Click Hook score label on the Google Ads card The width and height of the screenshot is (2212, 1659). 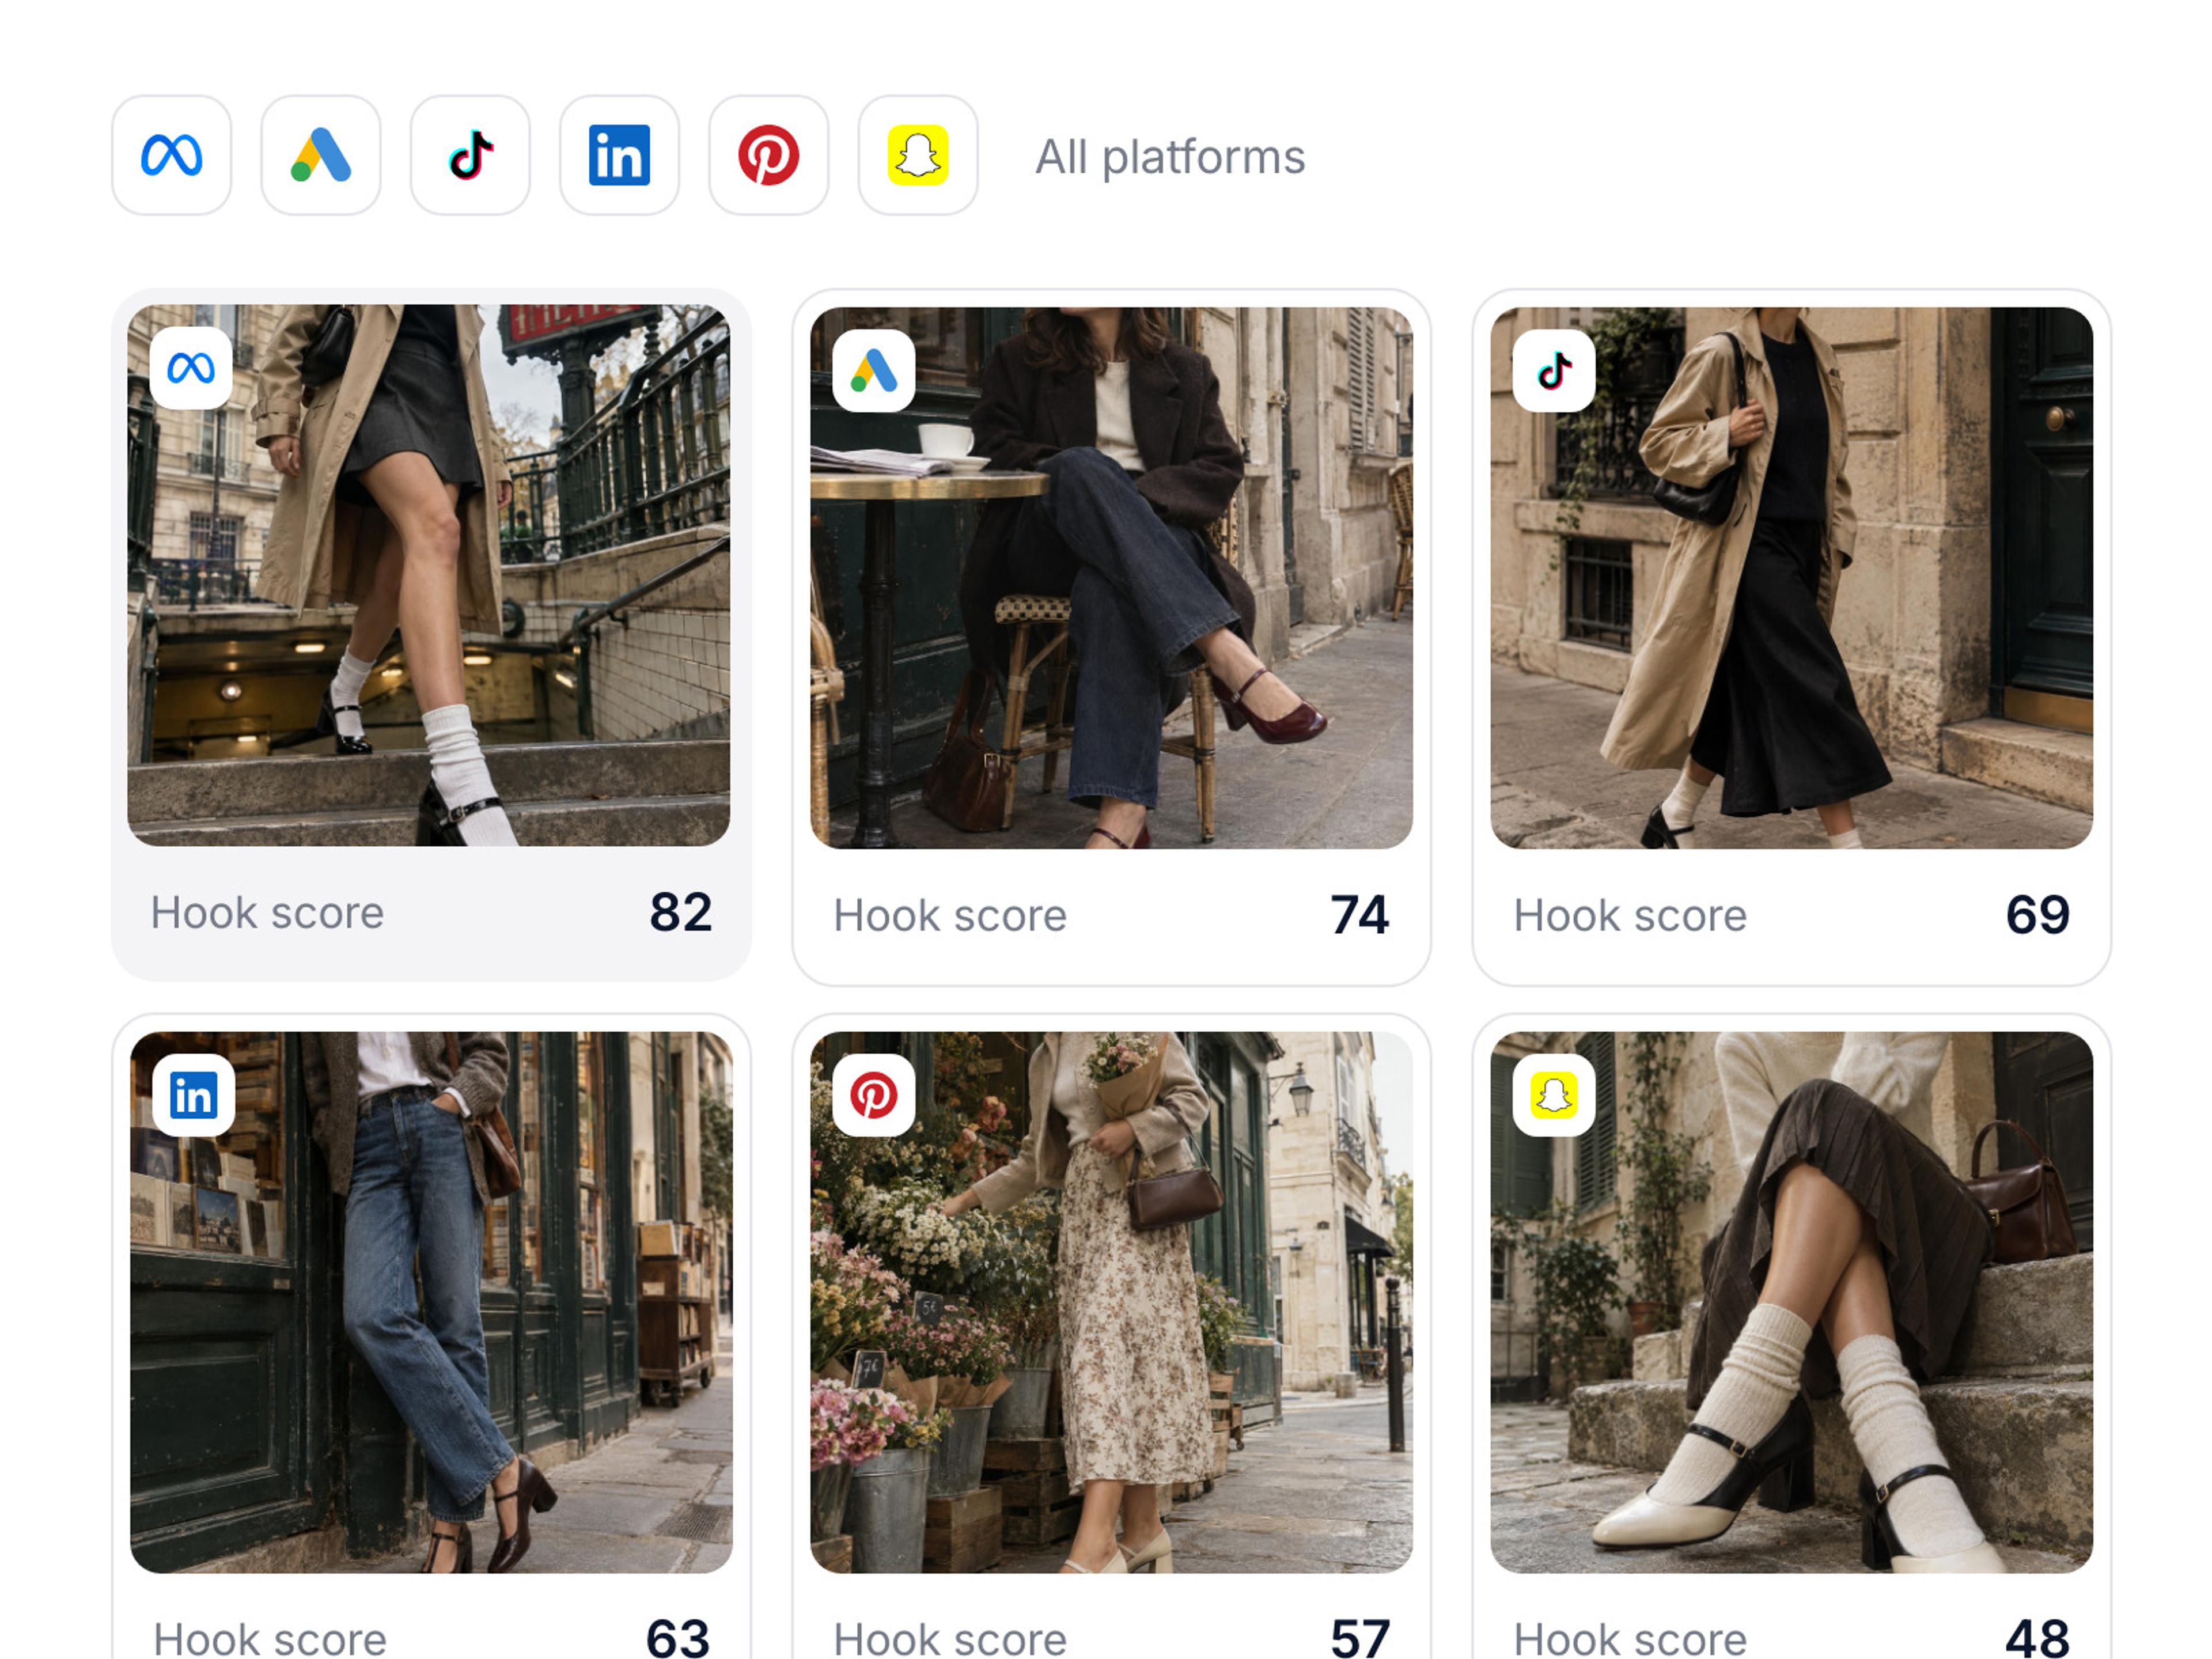click(x=950, y=916)
